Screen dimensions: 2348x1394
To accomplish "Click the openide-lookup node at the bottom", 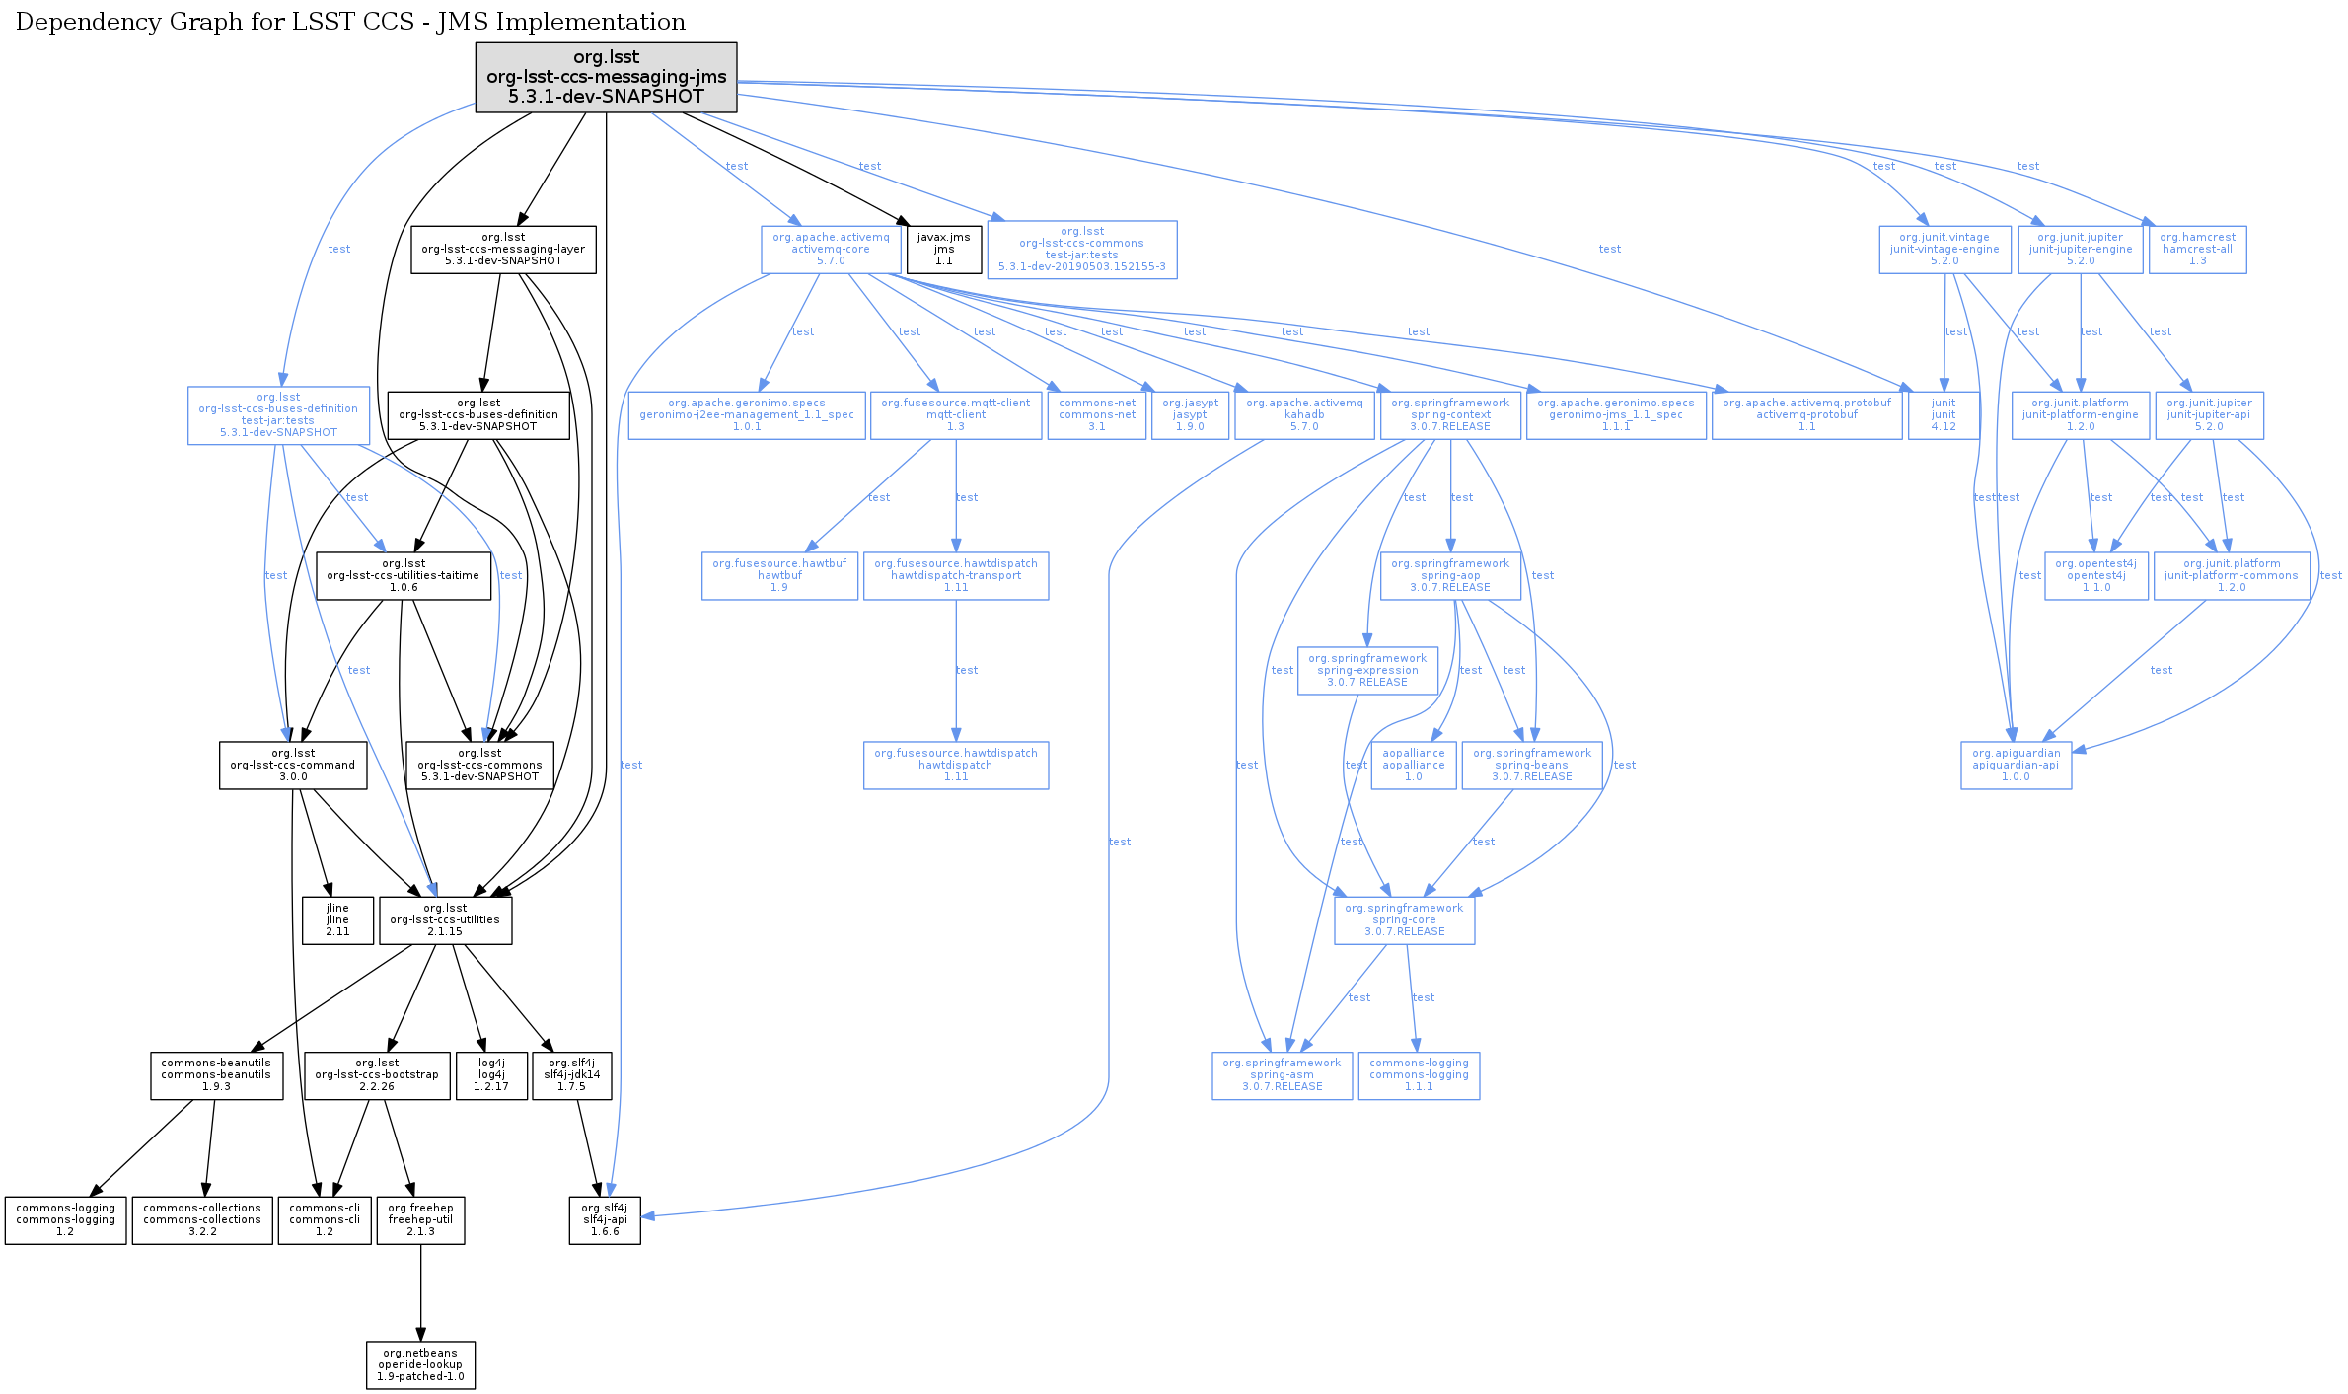I will 420,1365.
